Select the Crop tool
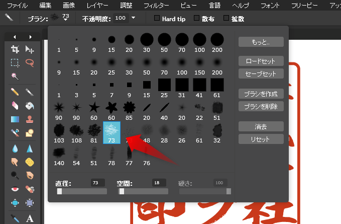Screen dimensions: 341x224 pyautogui.click(x=15, y=49)
